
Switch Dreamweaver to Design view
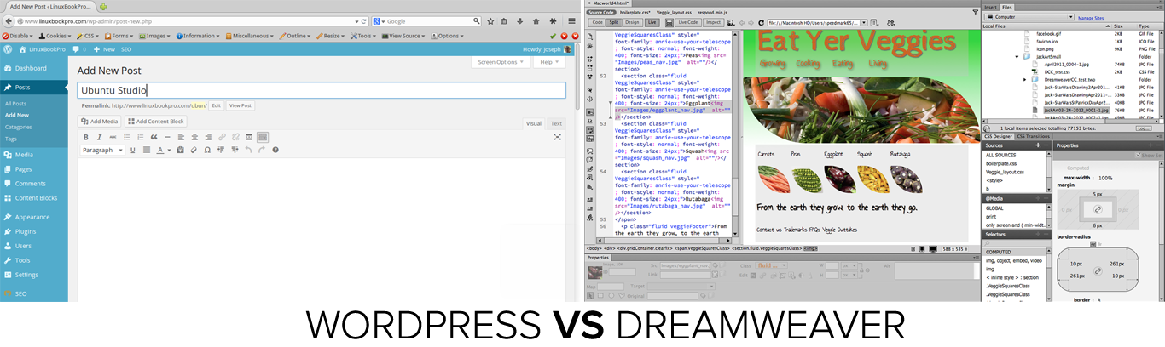pyautogui.click(x=632, y=22)
